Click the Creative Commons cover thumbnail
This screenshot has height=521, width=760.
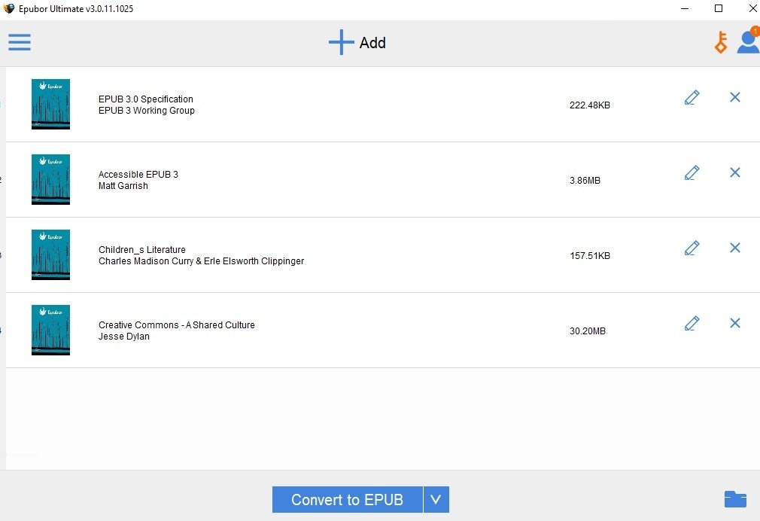pyautogui.click(x=51, y=330)
